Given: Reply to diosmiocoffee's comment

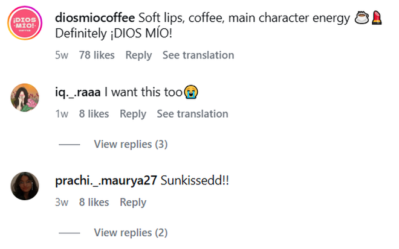Looking at the screenshot, I should pyautogui.click(x=138, y=55).
